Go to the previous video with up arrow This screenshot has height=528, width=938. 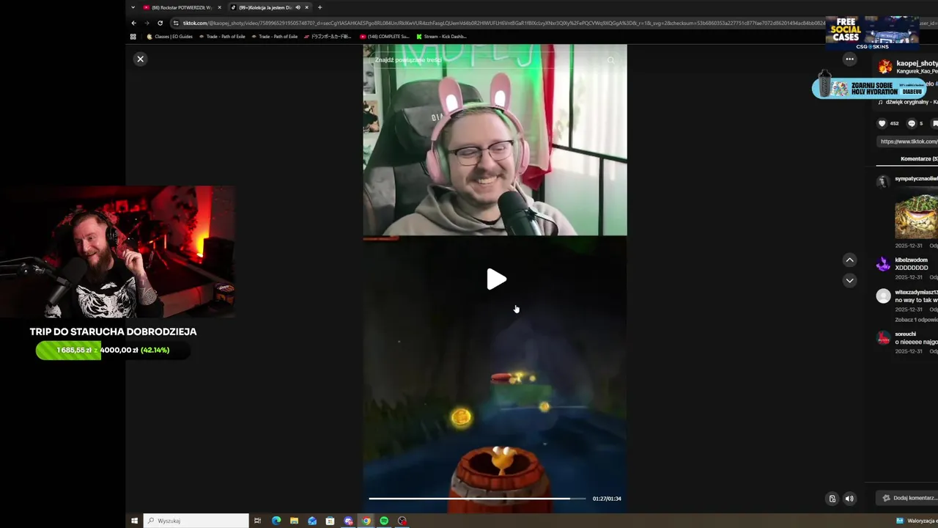(x=849, y=260)
